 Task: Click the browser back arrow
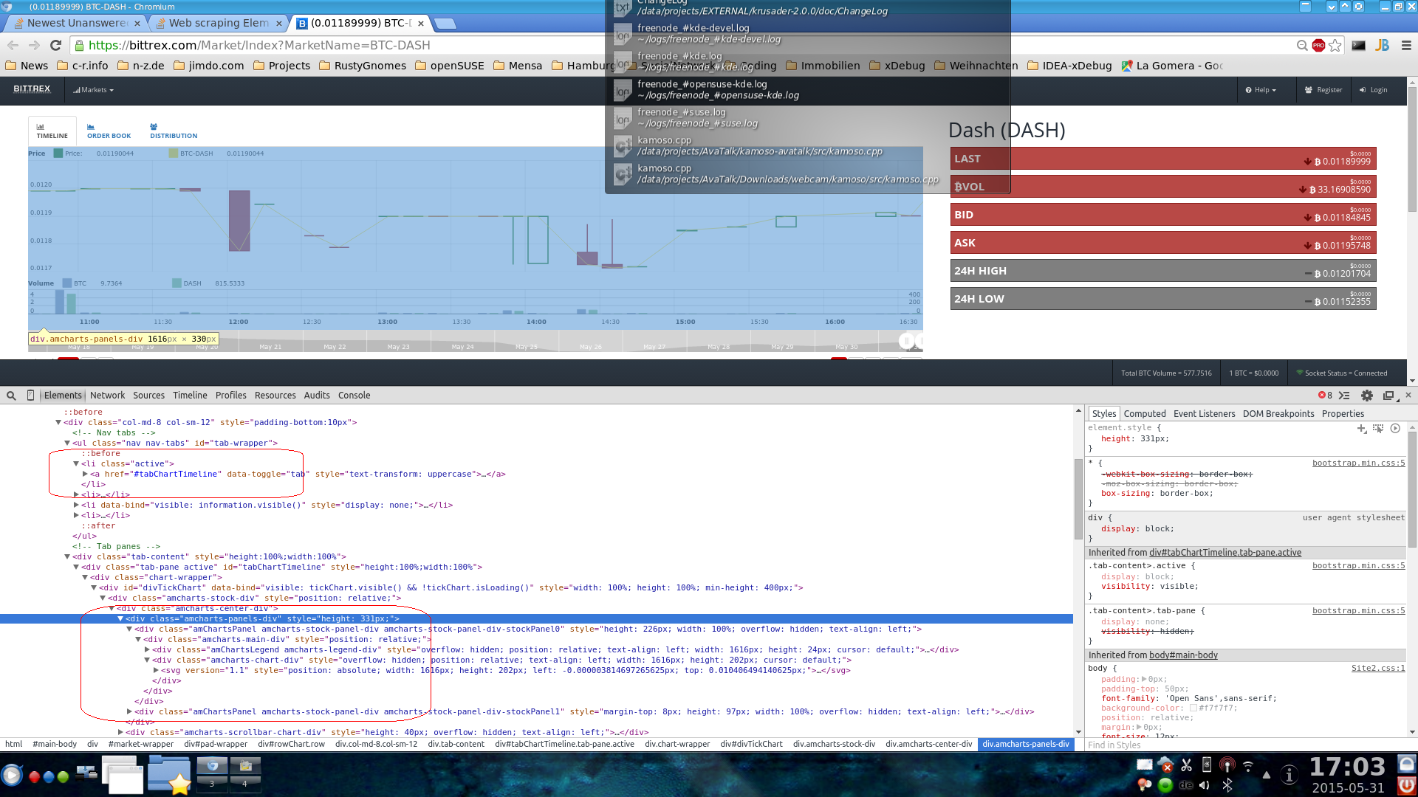(x=13, y=45)
